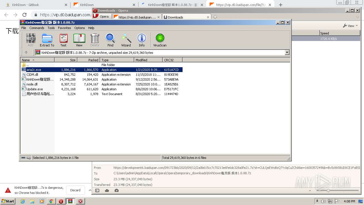364x205 pixels.
Task: Switch to Opera's vip.d0.baidupan.com tab
Action: tap(137, 17)
